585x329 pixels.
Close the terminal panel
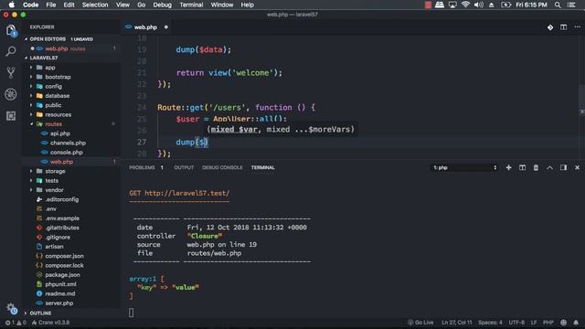coord(577,167)
